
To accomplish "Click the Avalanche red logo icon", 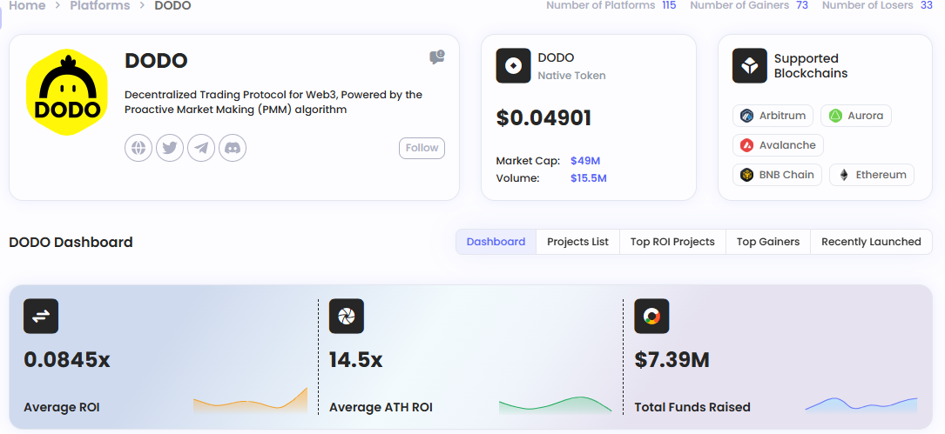I will tap(746, 145).
